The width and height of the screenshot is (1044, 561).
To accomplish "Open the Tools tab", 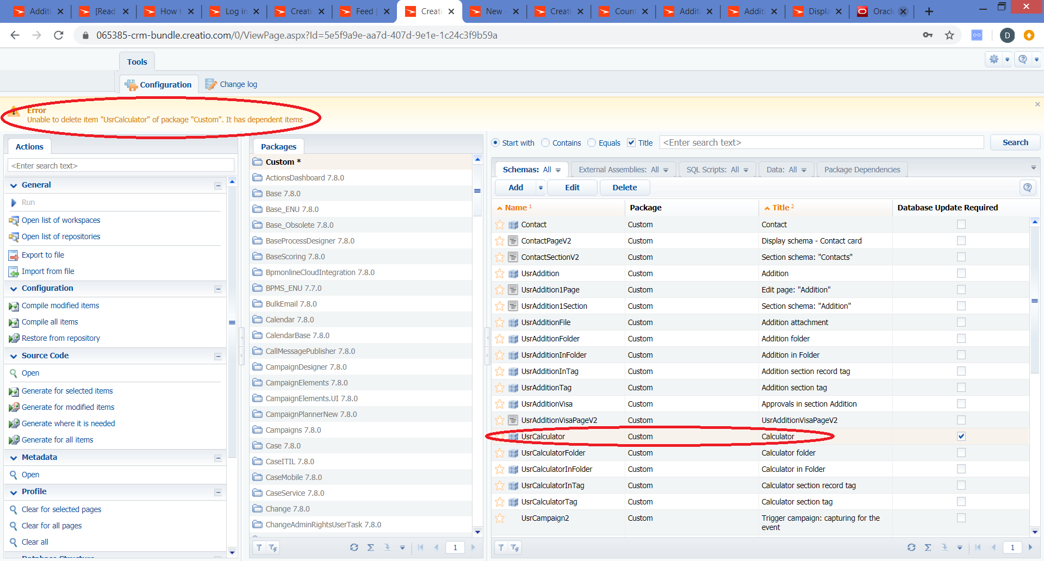I will pos(137,62).
